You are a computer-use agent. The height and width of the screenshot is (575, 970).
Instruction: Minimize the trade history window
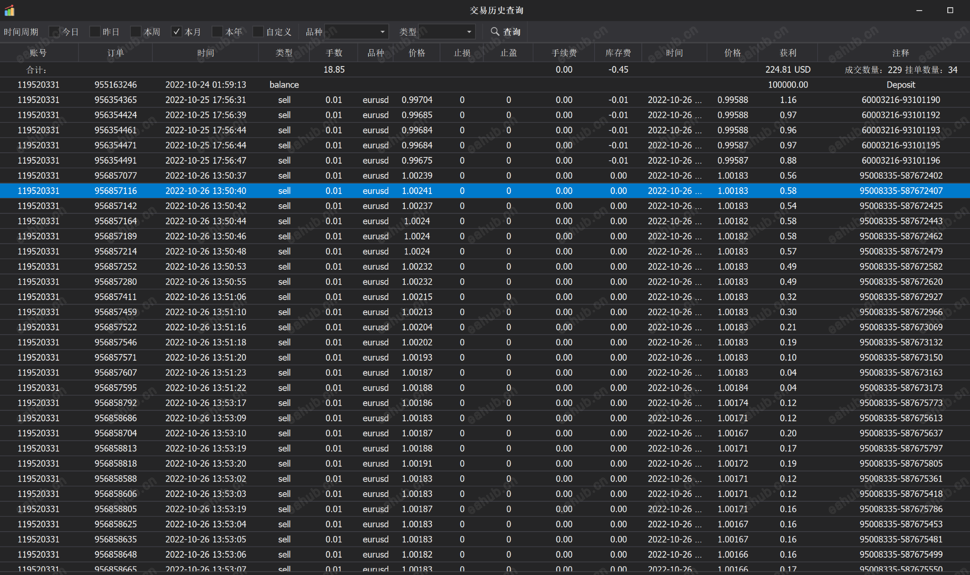tap(919, 10)
